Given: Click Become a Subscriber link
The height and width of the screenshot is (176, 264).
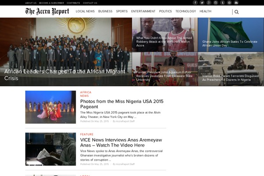Looking at the screenshot, I should pos(51,3).
